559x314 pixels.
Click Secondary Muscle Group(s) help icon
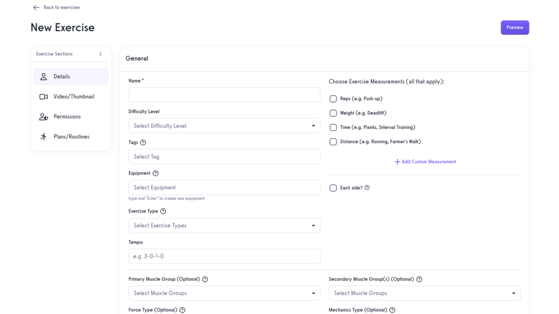tap(419, 279)
